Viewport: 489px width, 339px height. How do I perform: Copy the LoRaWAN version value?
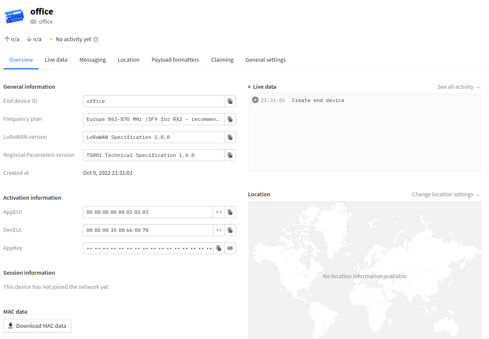click(230, 137)
